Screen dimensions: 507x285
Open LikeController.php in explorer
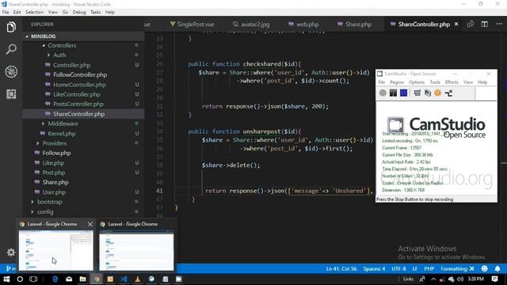77,94
